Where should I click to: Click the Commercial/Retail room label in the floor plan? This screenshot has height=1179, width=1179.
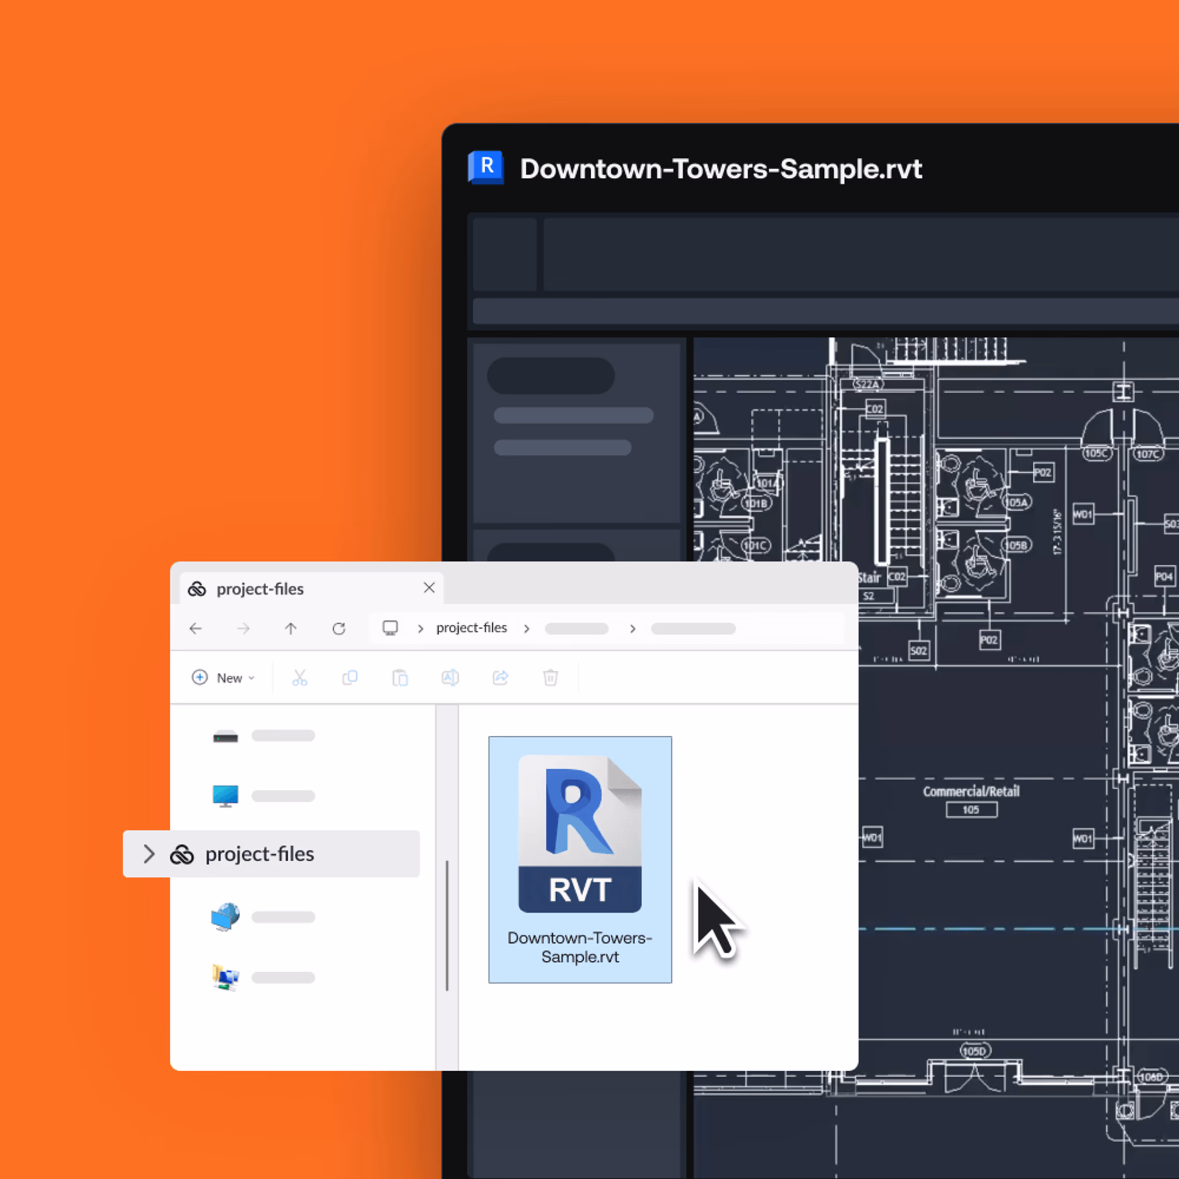[971, 792]
